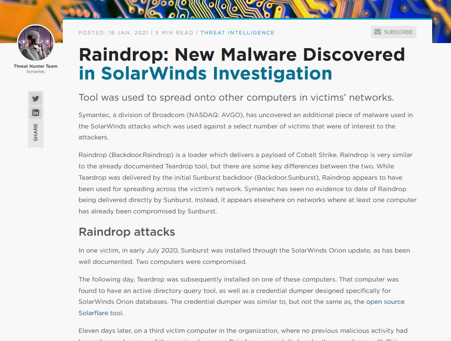Click the paragraph starting 'In one victim, in early July'

244,256
